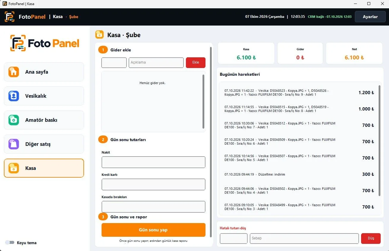The height and width of the screenshot is (251, 389).
Task: Click the Kasa · Şube page title icon
Action: click(x=99, y=35)
